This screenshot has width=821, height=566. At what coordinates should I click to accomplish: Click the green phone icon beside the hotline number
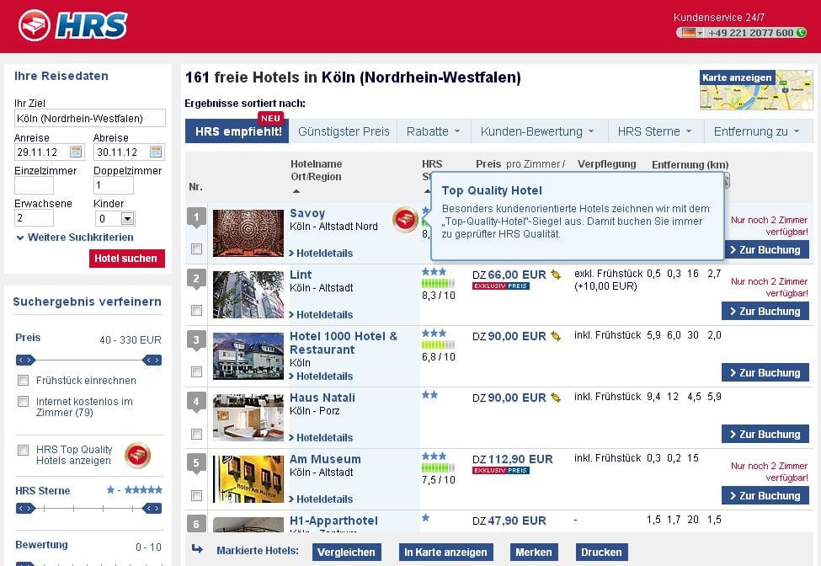801,33
